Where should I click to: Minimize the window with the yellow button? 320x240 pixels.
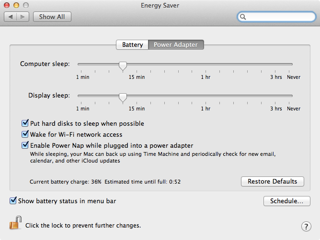(16, 5)
